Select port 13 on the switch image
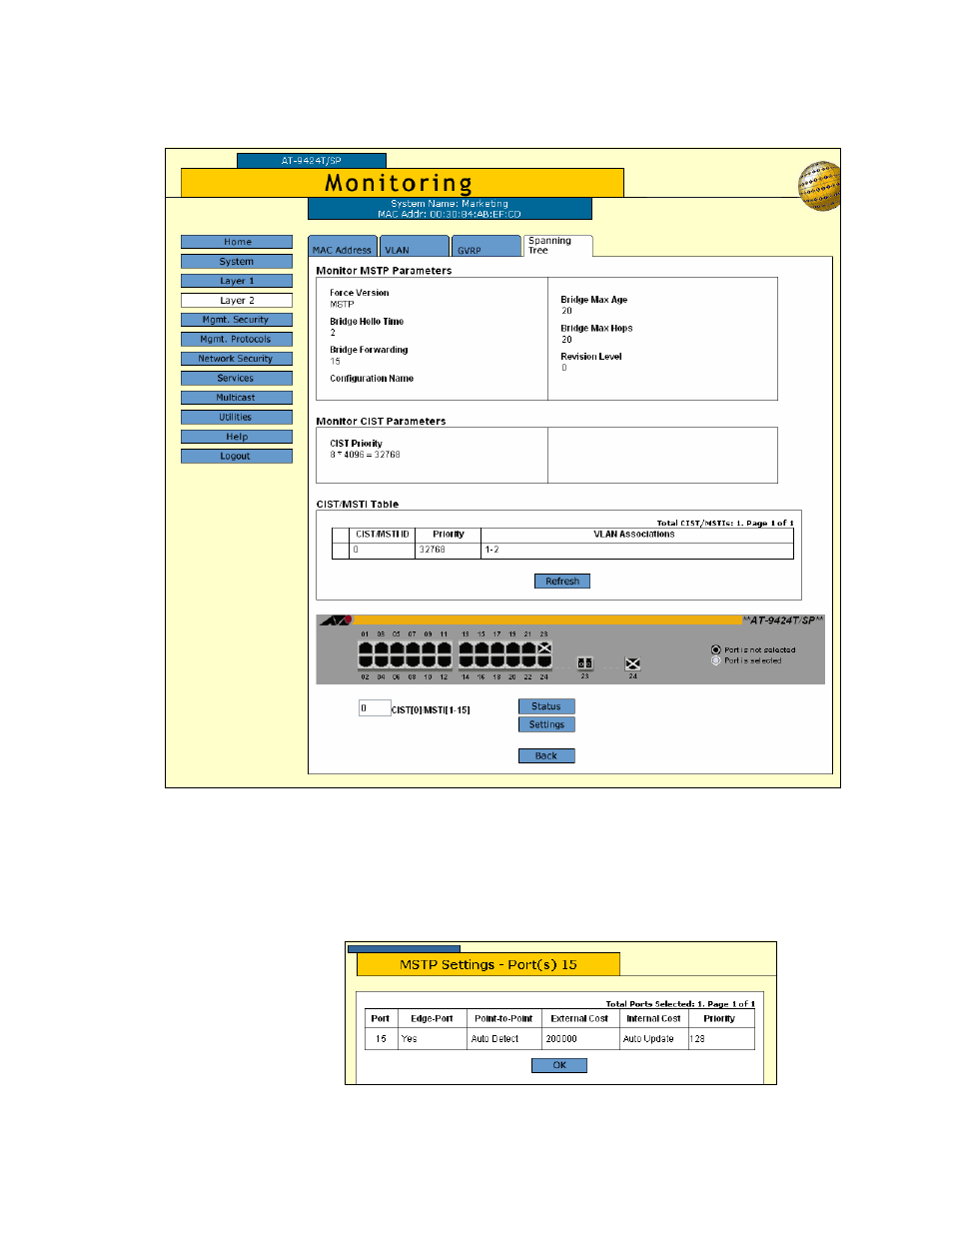Viewport: 953px width, 1234px height. coord(466,648)
